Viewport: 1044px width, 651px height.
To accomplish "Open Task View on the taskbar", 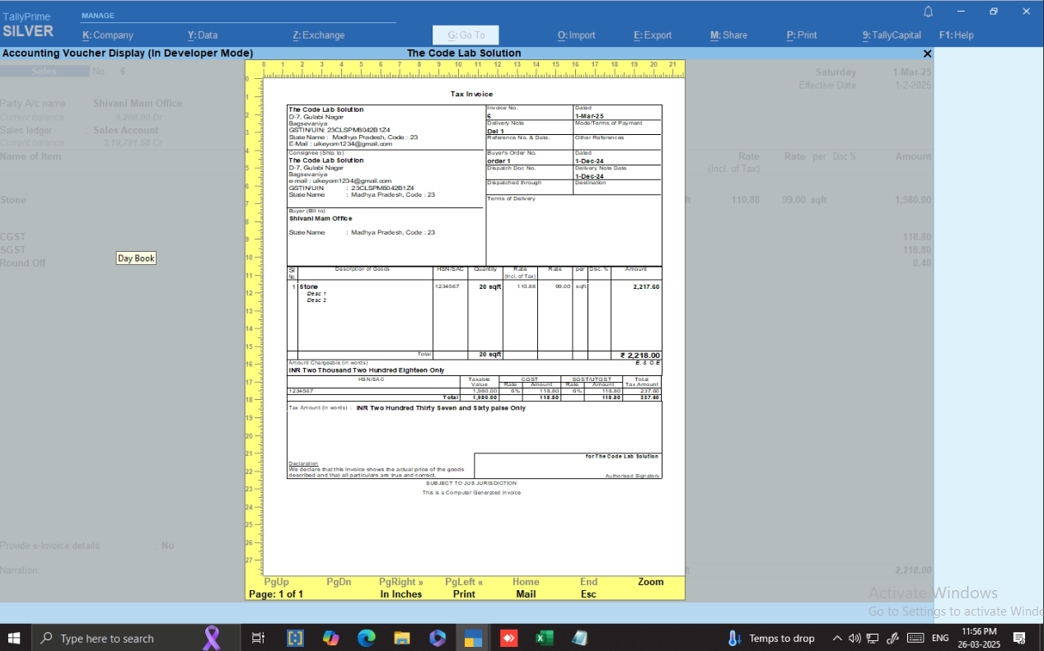I will [x=258, y=638].
